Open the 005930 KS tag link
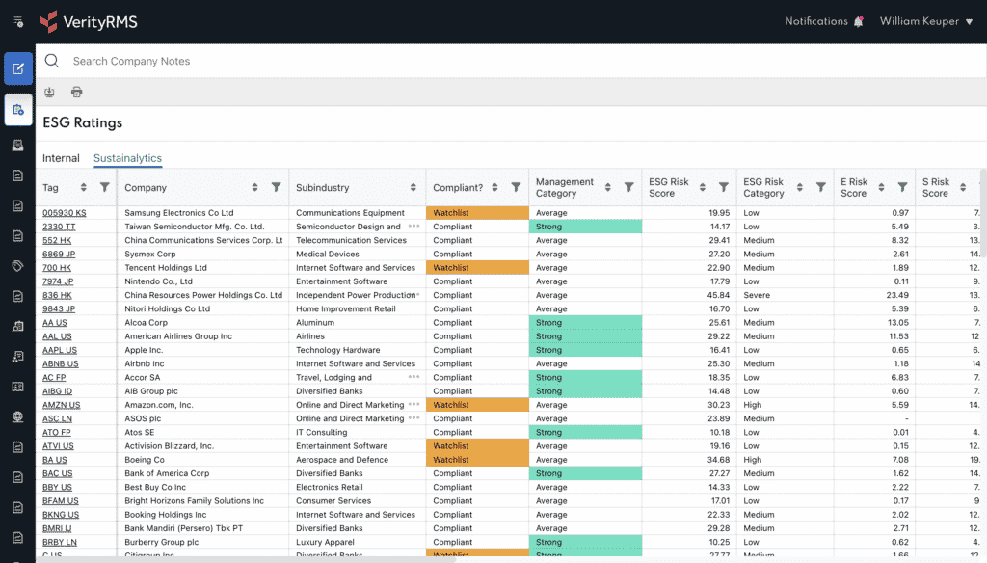 tap(65, 213)
